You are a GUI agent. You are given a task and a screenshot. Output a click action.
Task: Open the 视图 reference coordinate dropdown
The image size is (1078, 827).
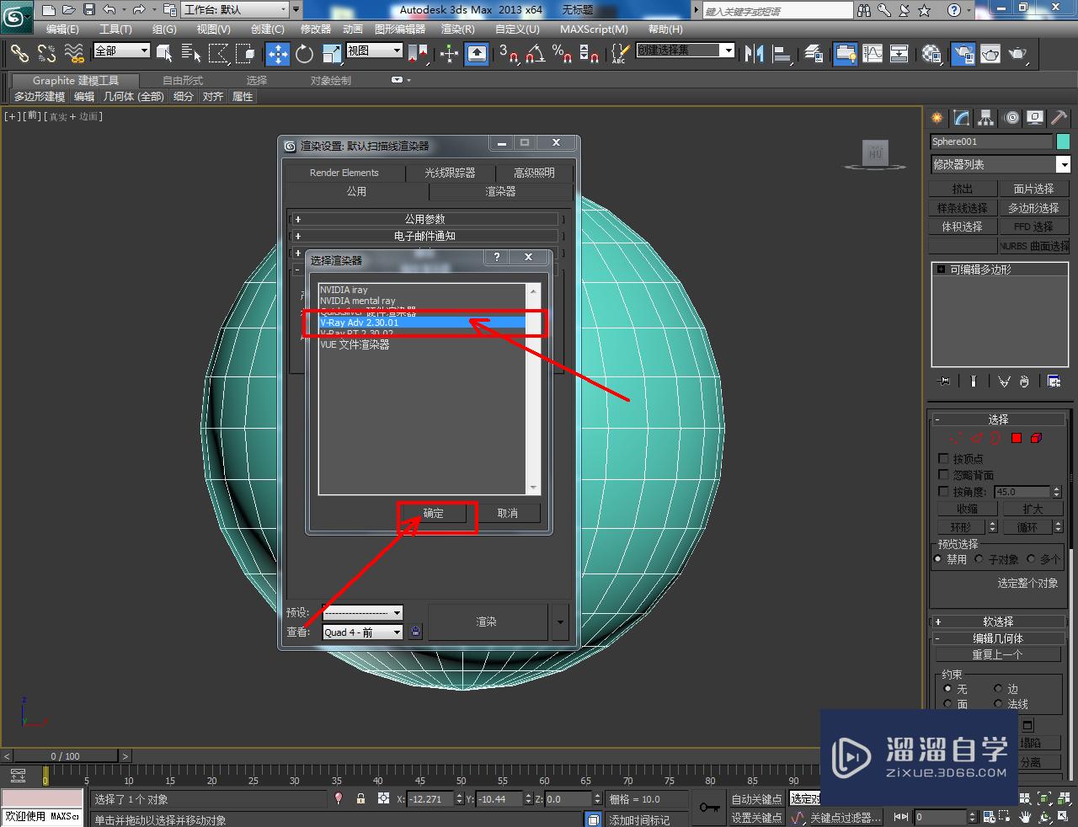point(375,51)
